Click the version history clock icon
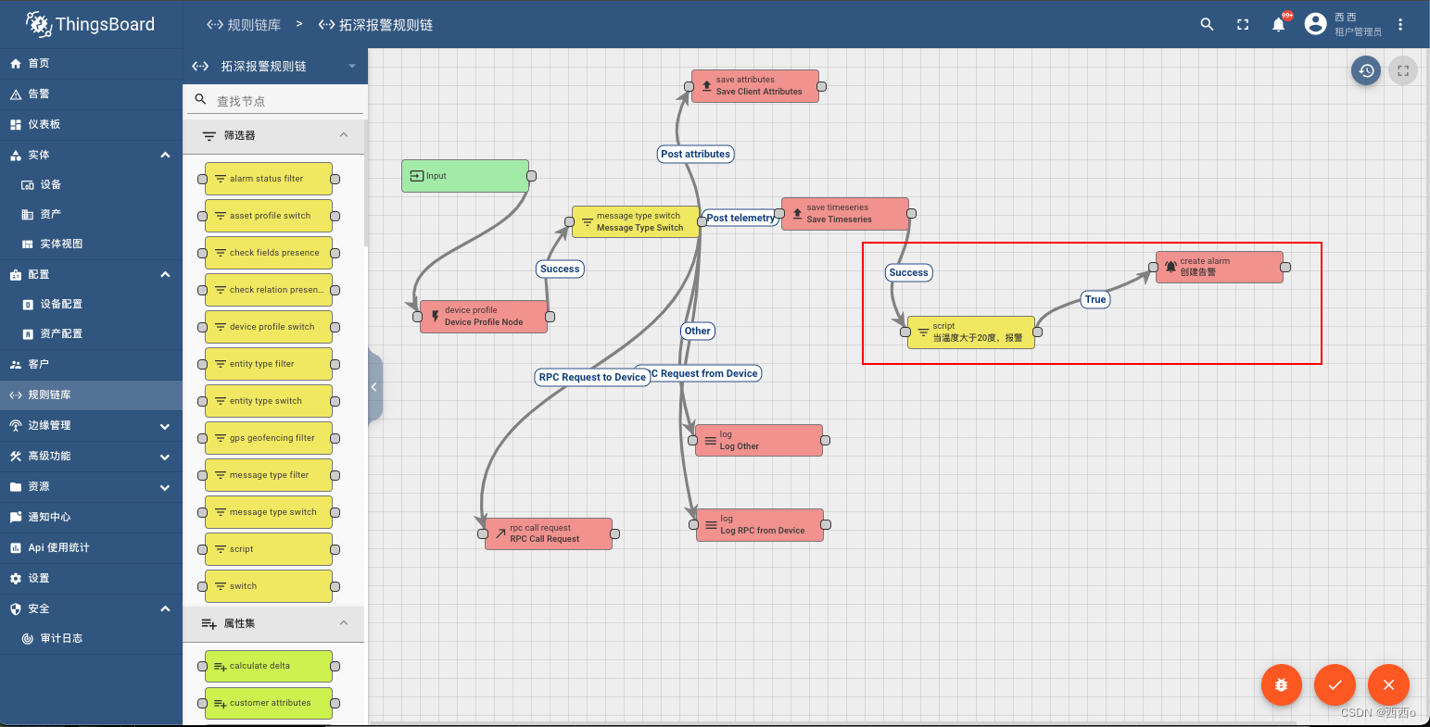This screenshot has width=1430, height=727. pos(1365,70)
